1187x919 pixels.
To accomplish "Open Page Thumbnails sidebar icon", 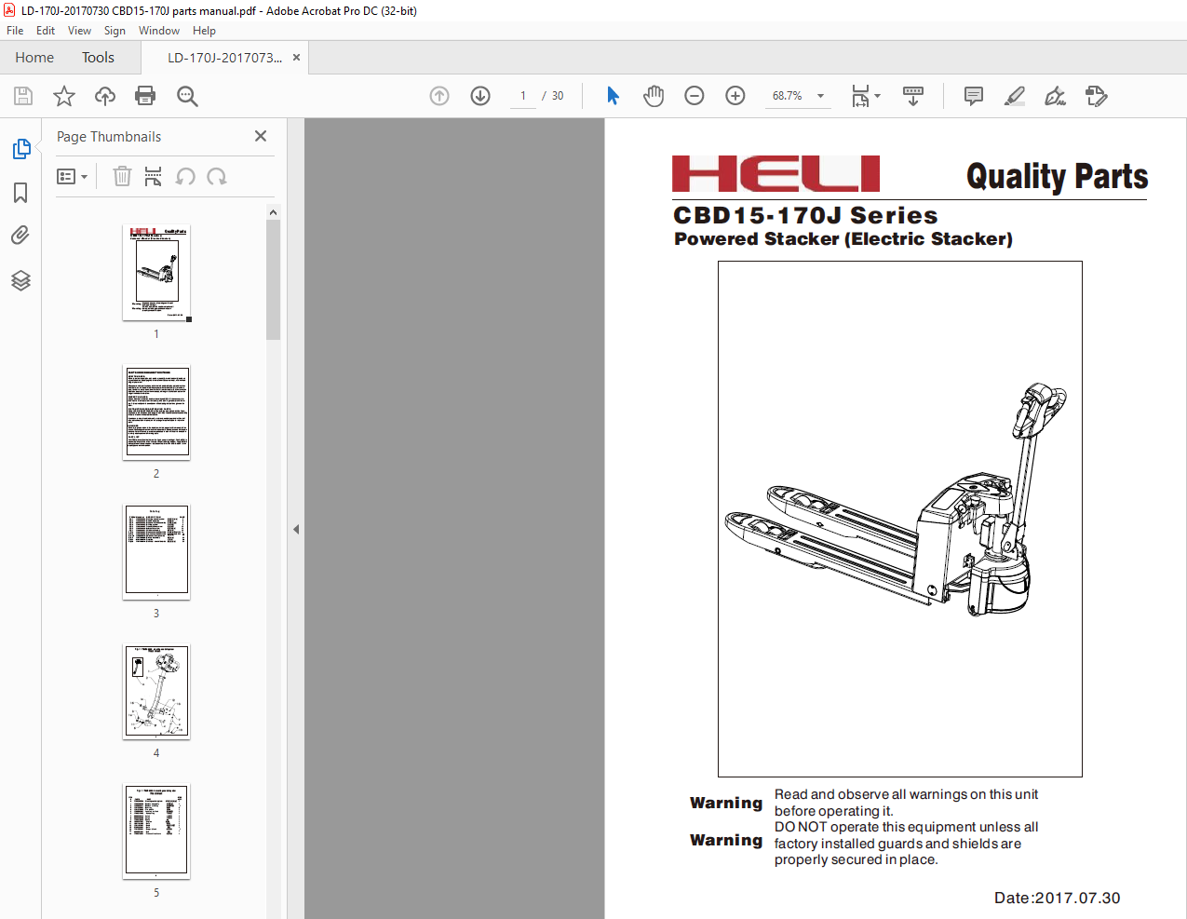I will [20, 149].
